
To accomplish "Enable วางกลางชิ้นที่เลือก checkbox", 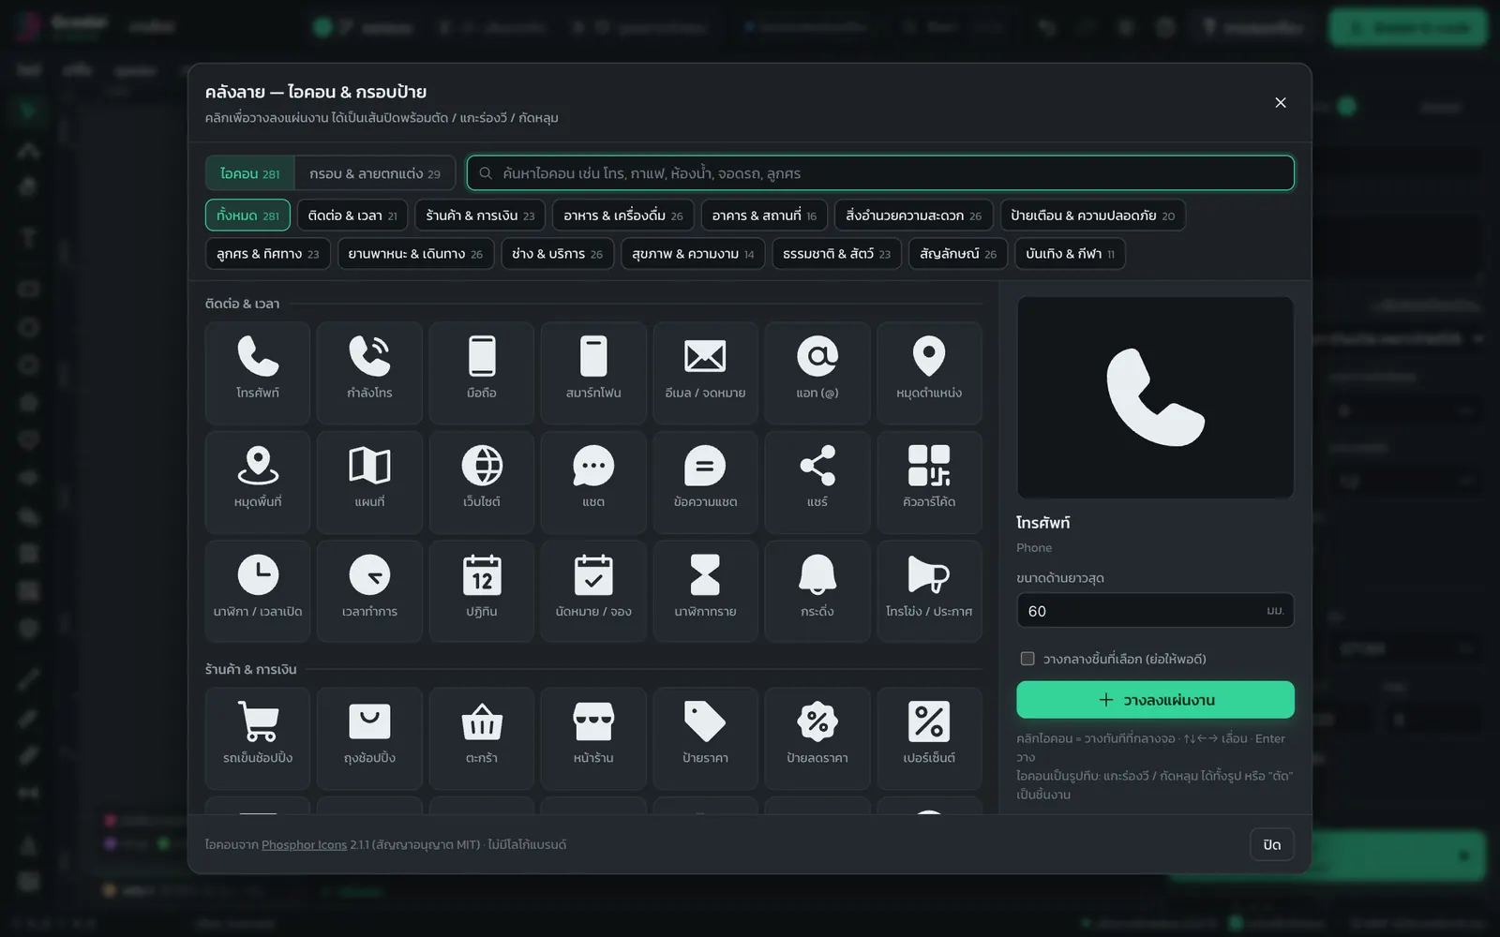I will click(x=1027, y=659).
